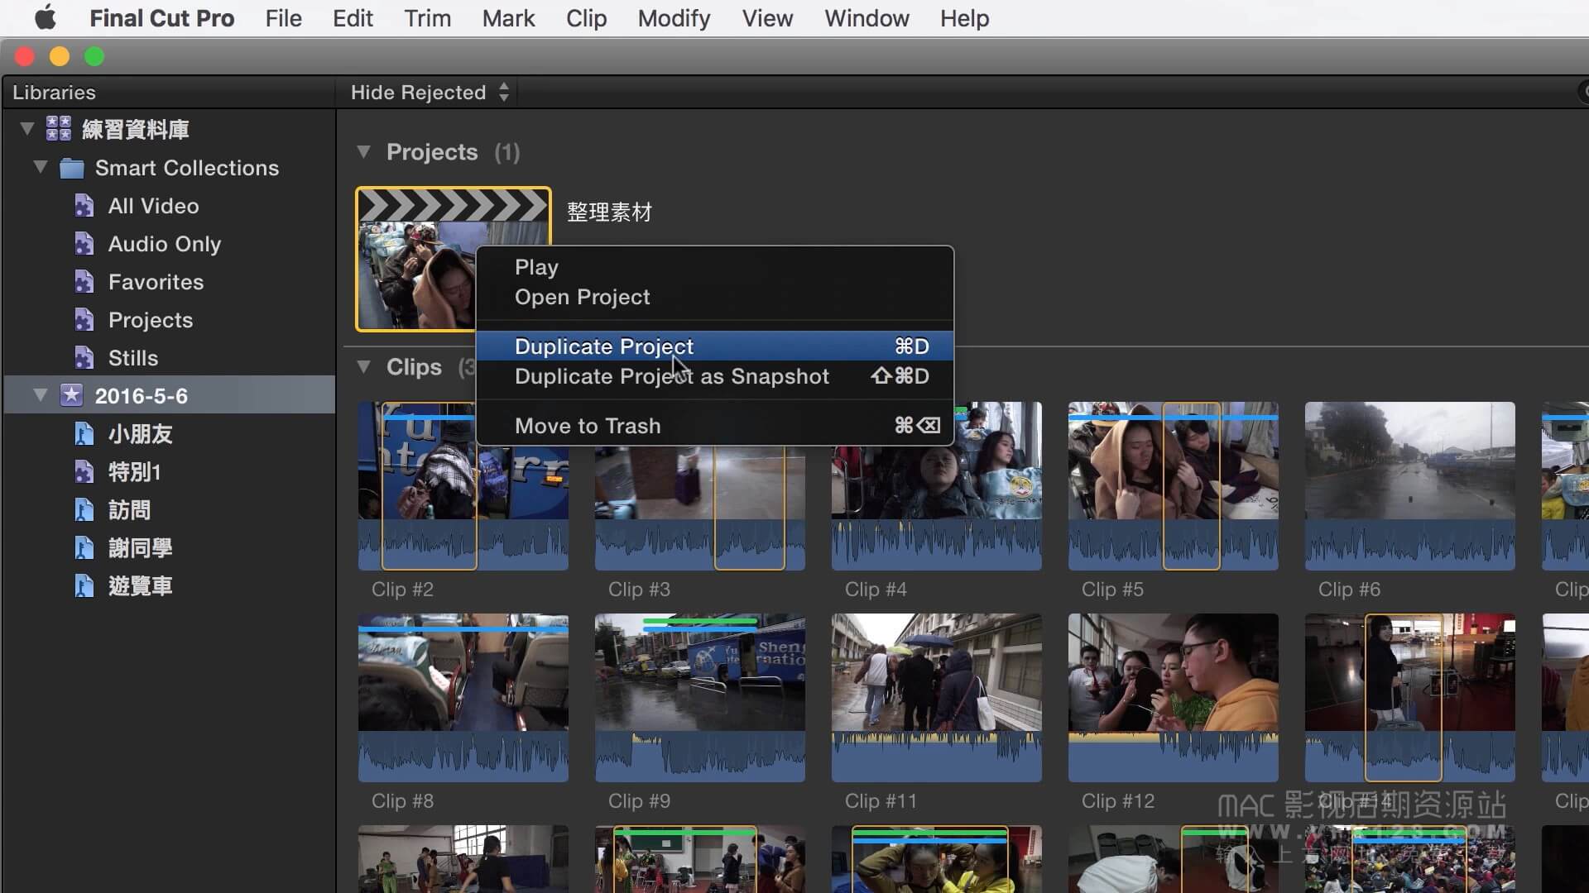Screen dimensions: 1589x893
Task: Open the Final Cut Pro application menu
Action: (162, 18)
